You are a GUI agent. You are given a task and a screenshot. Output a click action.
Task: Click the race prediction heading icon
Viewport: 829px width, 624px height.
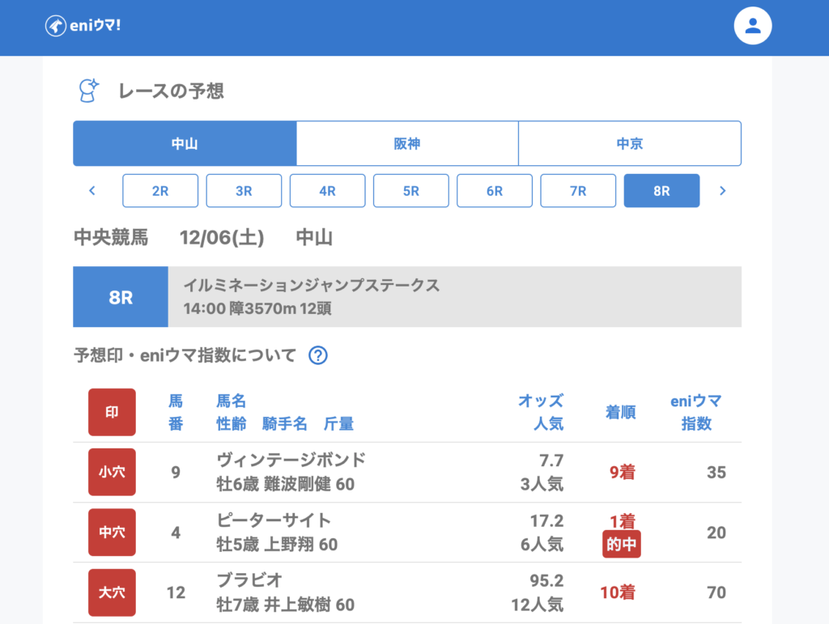[88, 91]
